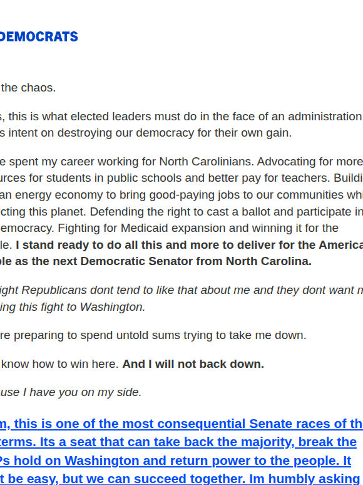Click the DEMOCRATS logo header
The image size is (363, 485).
click(x=39, y=36)
